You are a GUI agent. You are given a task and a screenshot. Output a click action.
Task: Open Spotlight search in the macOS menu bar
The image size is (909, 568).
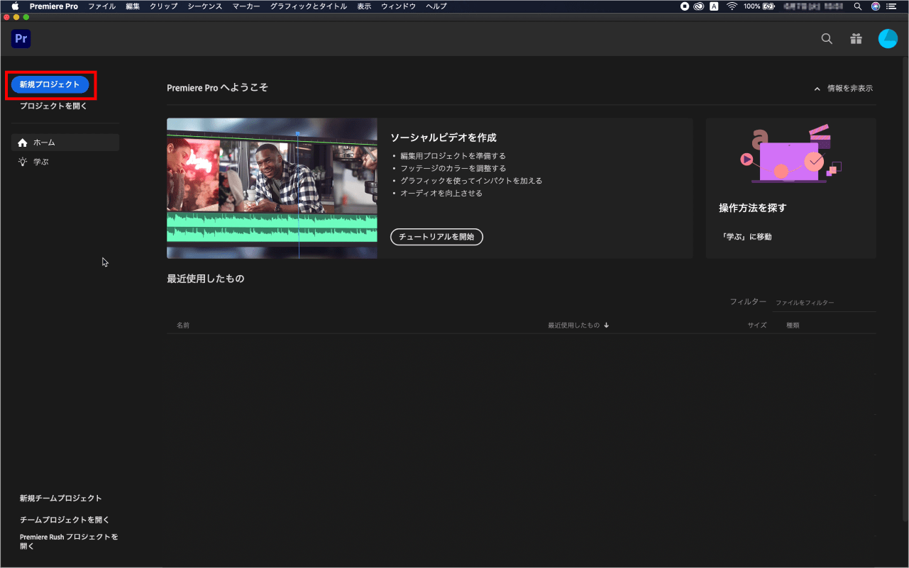pyautogui.click(x=857, y=6)
